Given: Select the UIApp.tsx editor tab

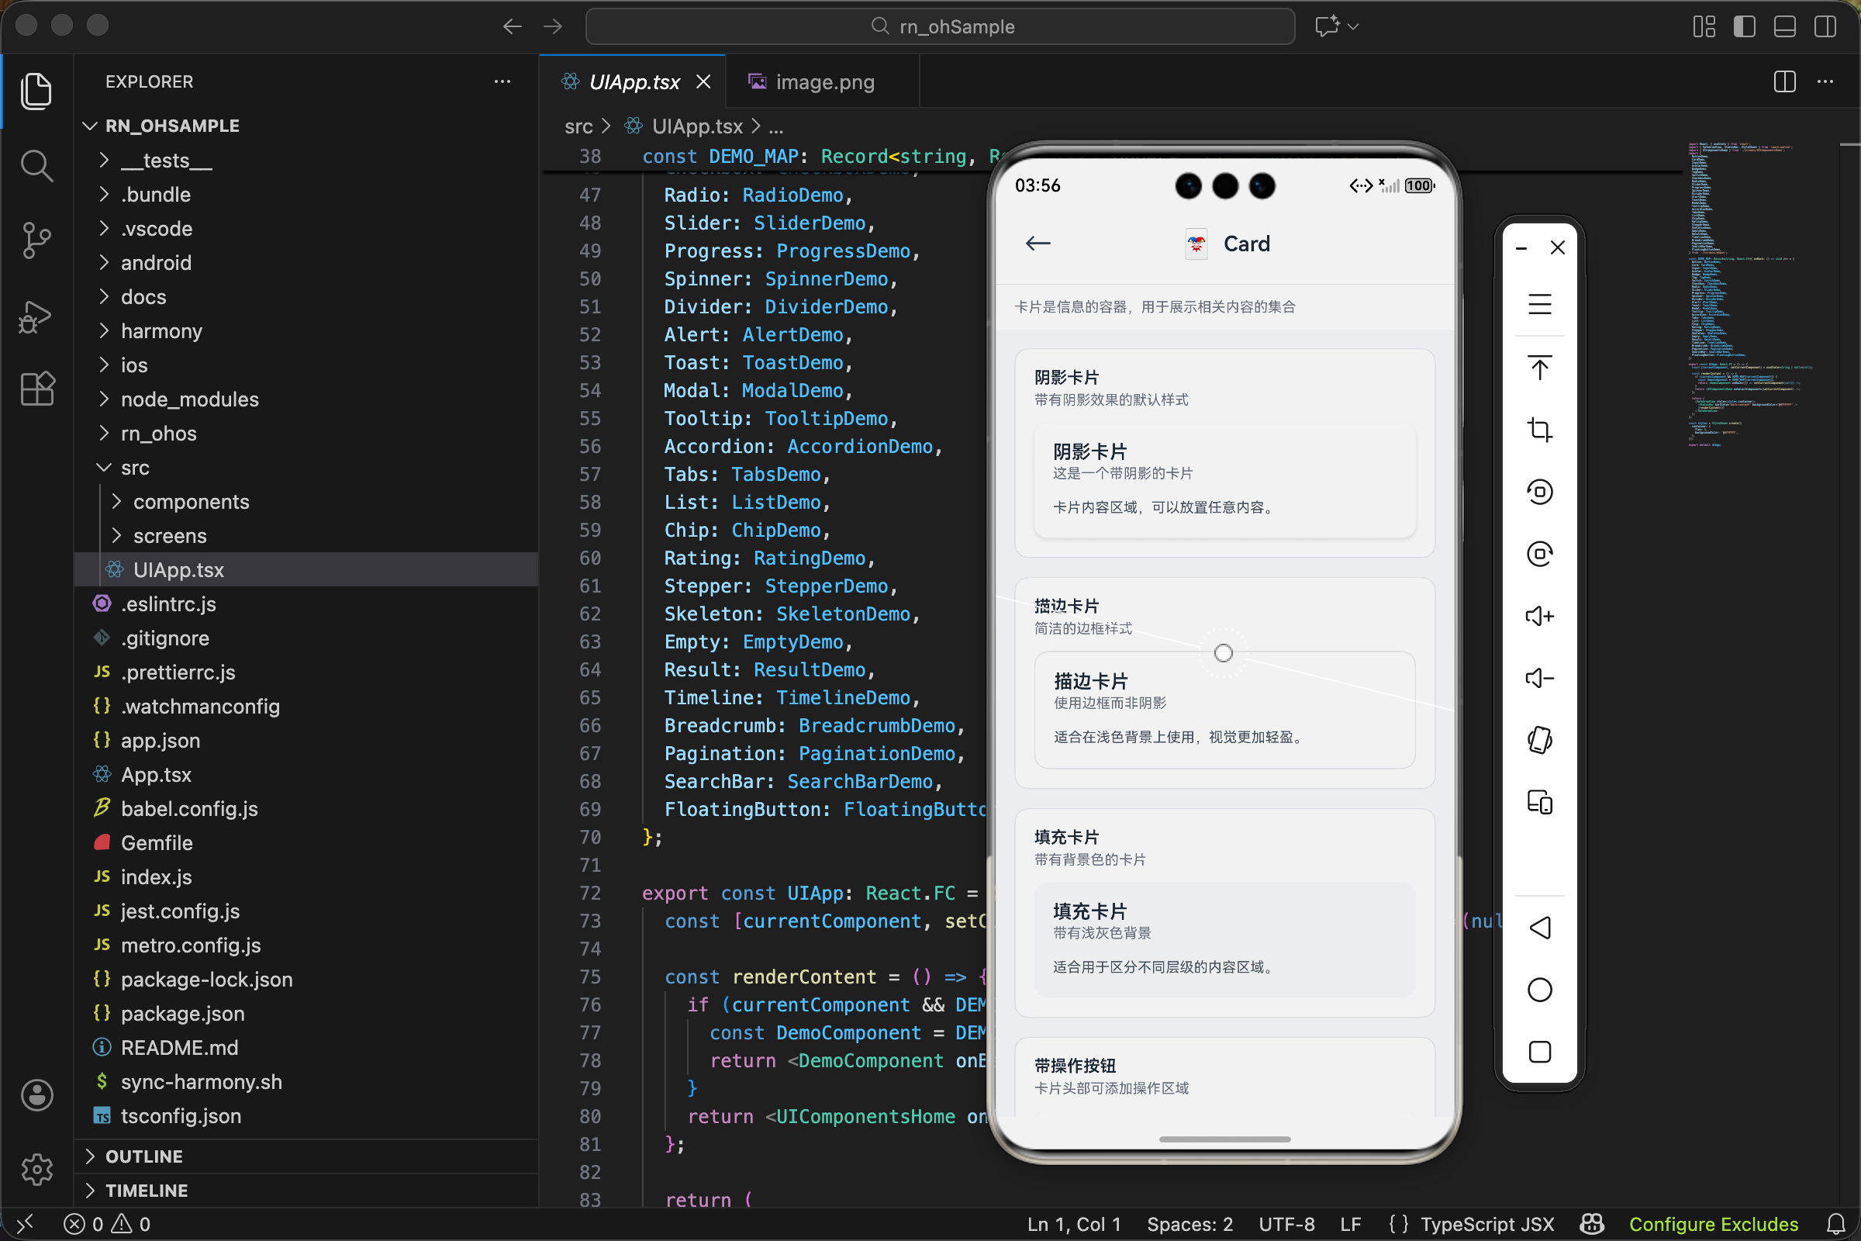Looking at the screenshot, I should (x=633, y=82).
